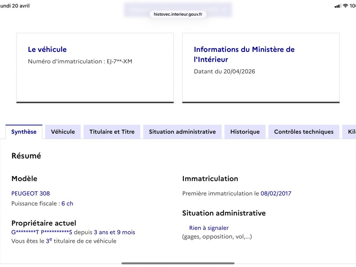Click the Datant du 20/04/2026 text
The height and width of the screenshot is (267, 356).
pos(224,71)
